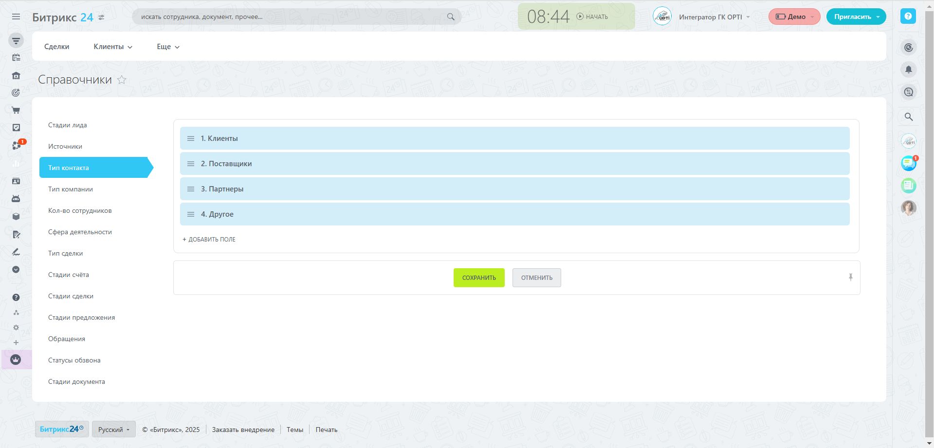Open the Заказать внедрение link
Screen dimensions: 934x448
click(243, 430)
